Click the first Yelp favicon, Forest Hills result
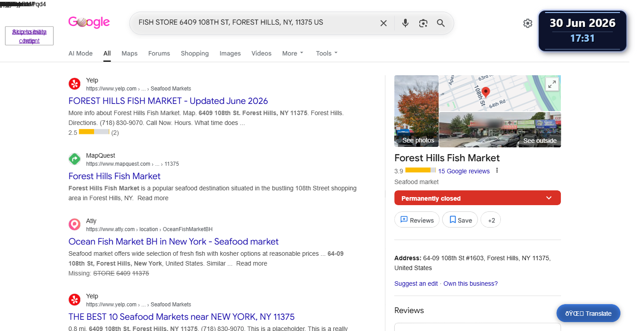Image resolution: width=637 pixels, height=331 pixels. 74,84
